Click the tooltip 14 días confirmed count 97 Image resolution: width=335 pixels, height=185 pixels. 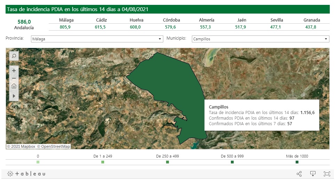292,118
